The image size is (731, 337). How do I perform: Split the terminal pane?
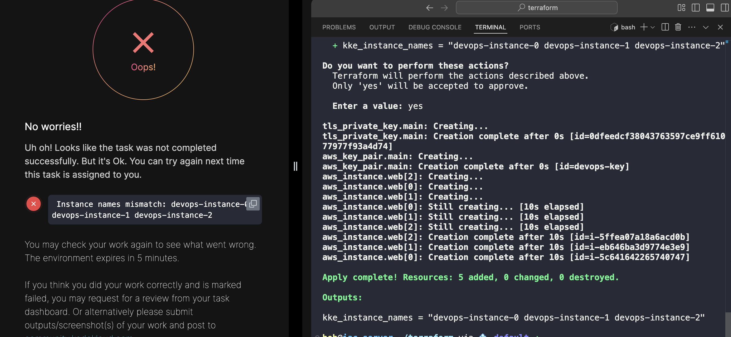click(665, 27)
